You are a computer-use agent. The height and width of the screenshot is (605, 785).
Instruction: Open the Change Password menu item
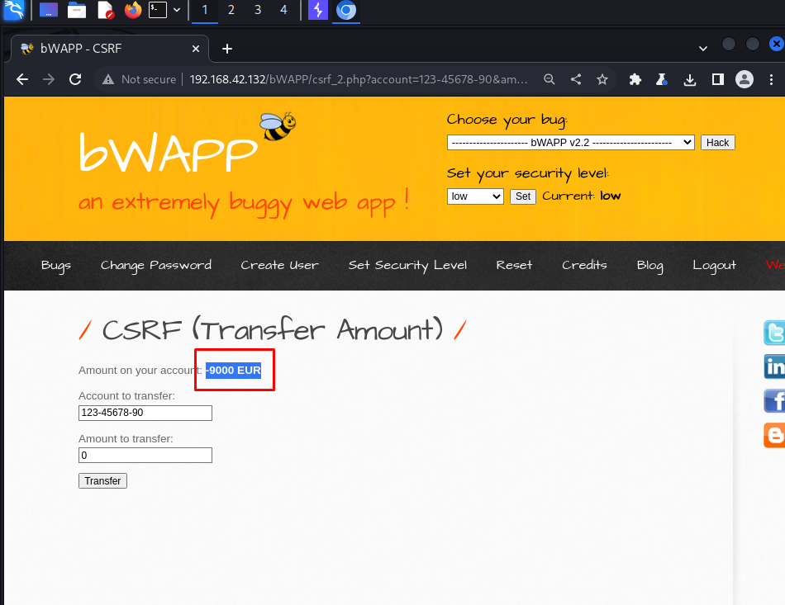pyautogui.click(x=156, y=265)
